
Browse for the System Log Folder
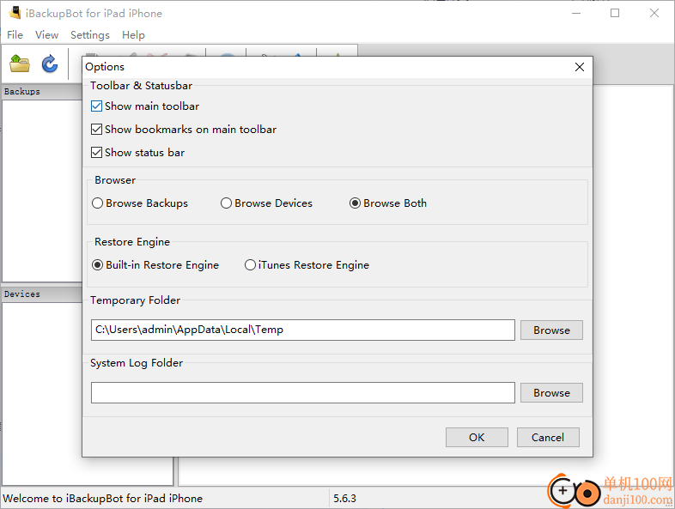pyautogui.click(x=551, y=393)
